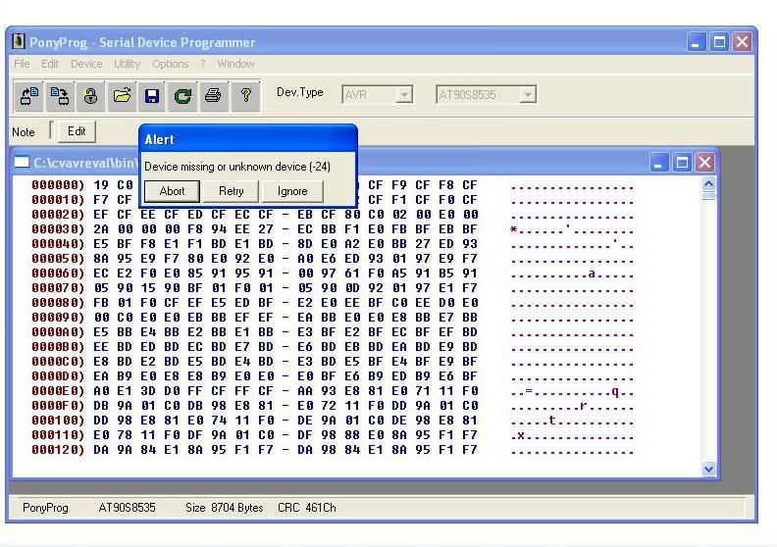Click address 000030) in hex view
The width and height of the screenshot is (777, 547).
click(x=58, y=229)
